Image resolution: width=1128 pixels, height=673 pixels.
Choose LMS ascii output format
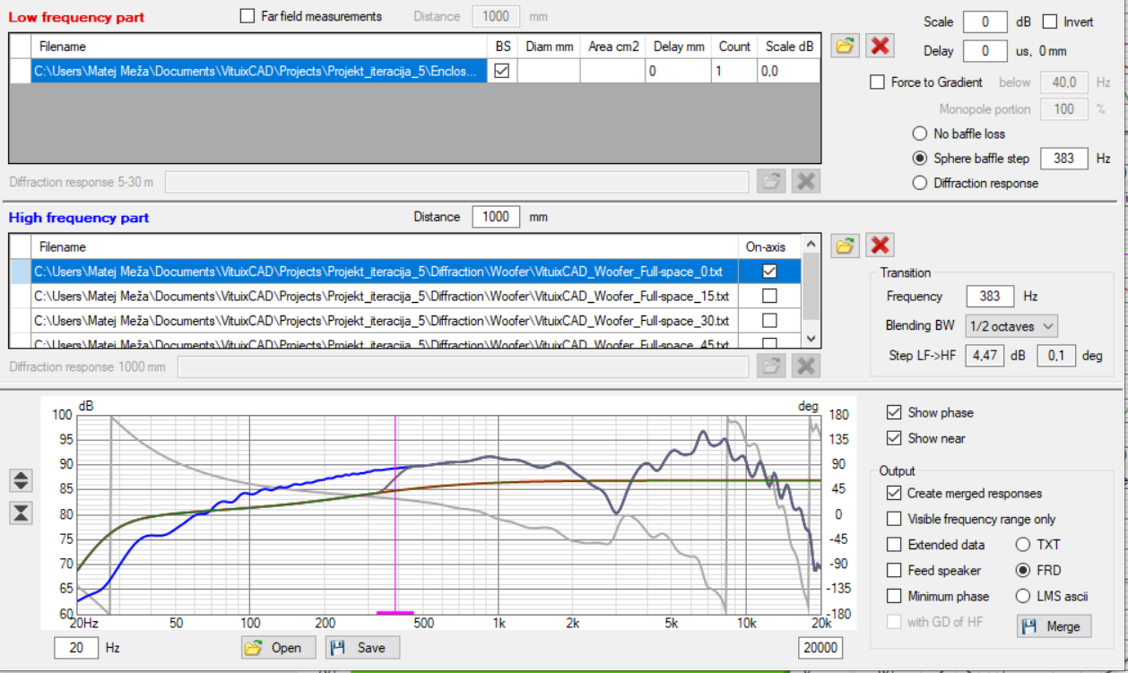(1022, 596)
